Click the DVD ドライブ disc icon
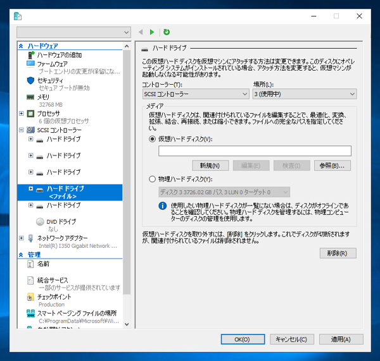Viewport: 380px width, 361px height. point(40,221)
